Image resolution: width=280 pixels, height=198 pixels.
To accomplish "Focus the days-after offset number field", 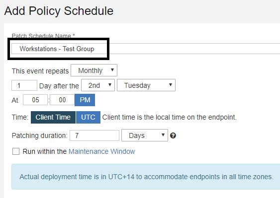I will [24, 85].
